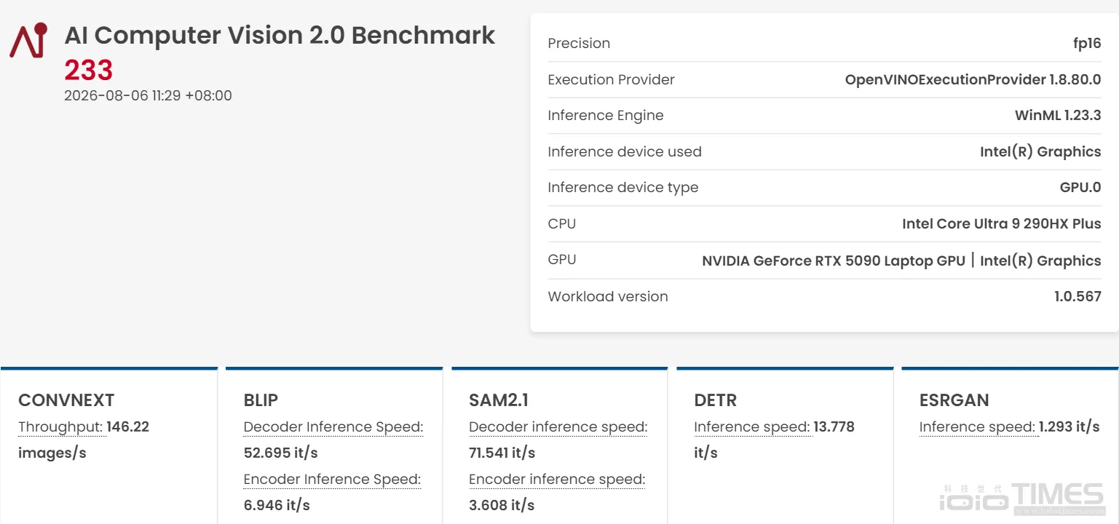Click BLIP Decoder Inference Speed label

[x=333, y=426]
